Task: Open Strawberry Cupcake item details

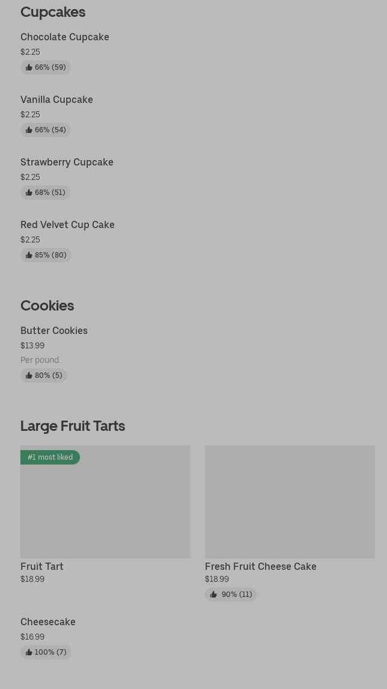Action: click(67, 162)
